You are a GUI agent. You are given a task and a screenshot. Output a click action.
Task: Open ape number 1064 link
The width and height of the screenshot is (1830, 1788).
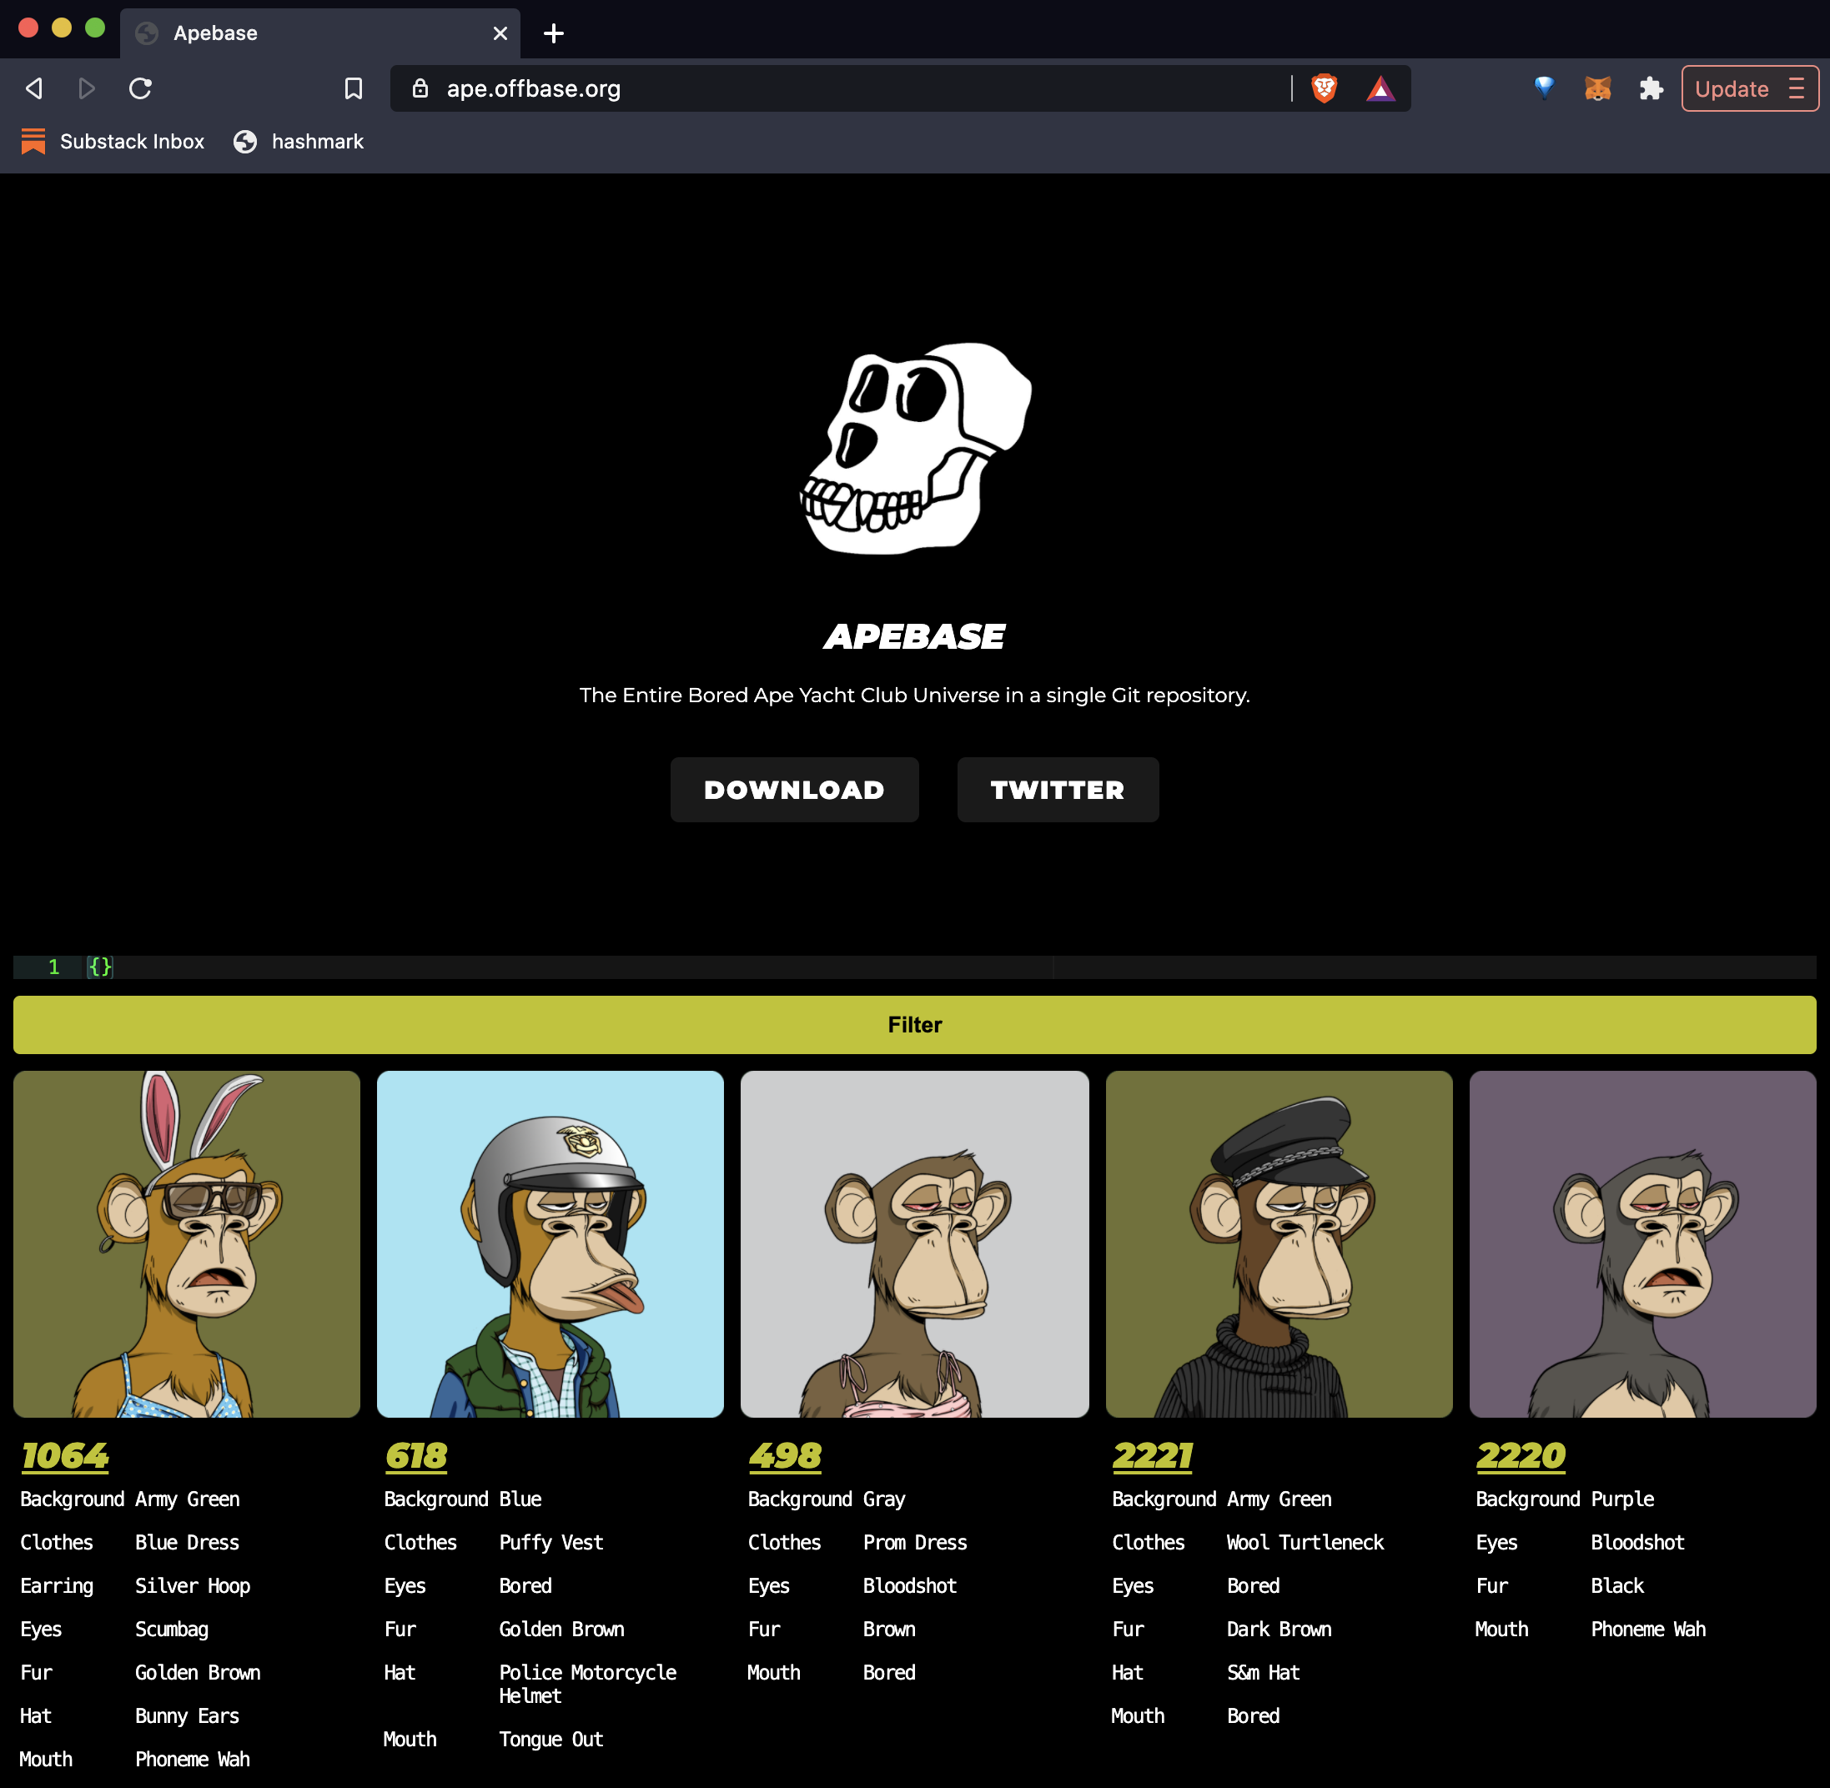point(65,1455)
